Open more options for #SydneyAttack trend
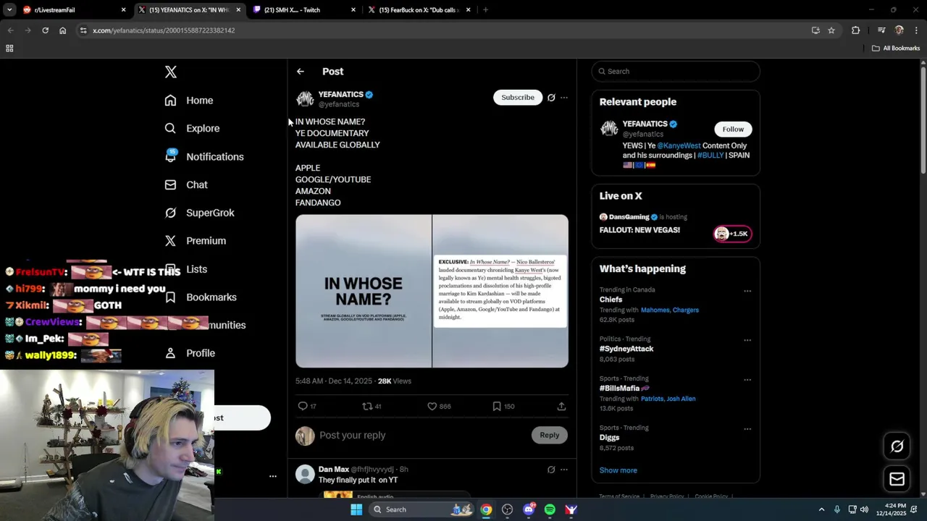 tap(747, 340)
